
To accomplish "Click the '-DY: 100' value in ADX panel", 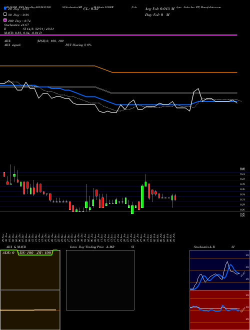I will coord(44,252).
